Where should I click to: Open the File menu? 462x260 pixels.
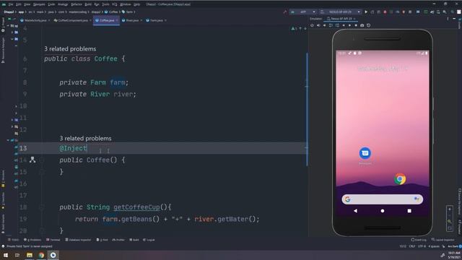(x=11, y=4)
